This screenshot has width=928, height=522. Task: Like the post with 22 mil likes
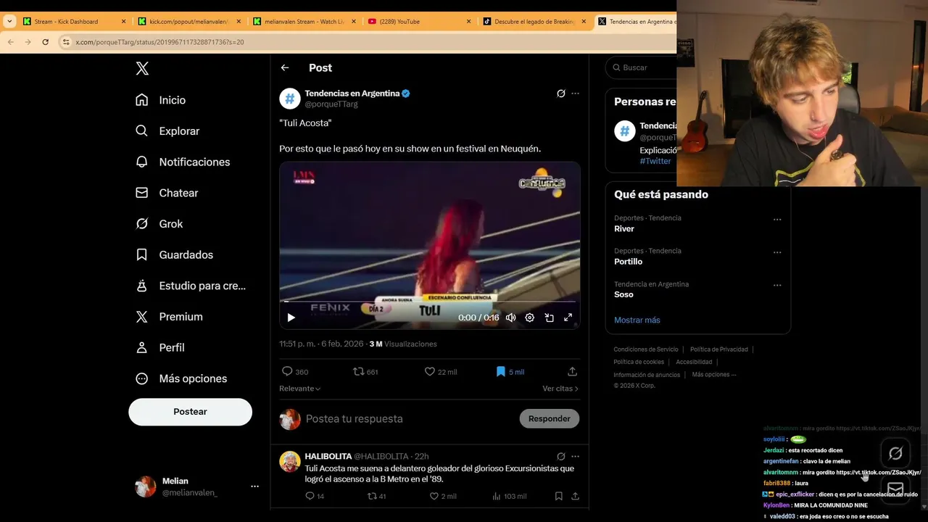pyautogui.click(x=441, y=371)
